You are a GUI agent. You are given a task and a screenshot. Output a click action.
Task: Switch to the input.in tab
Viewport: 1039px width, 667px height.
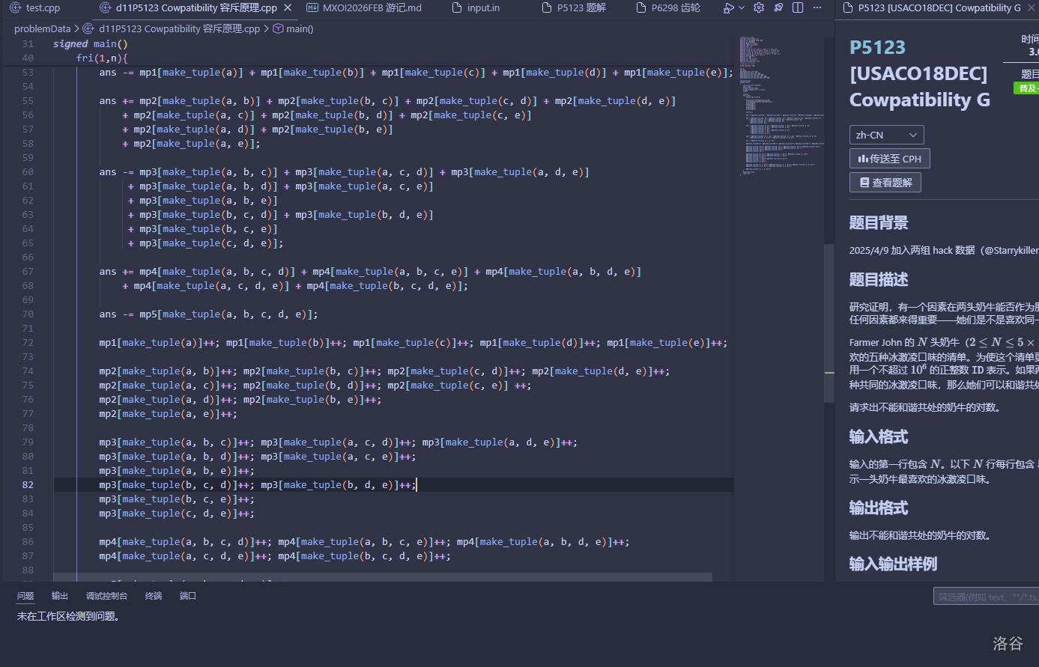tap(483, 8)
